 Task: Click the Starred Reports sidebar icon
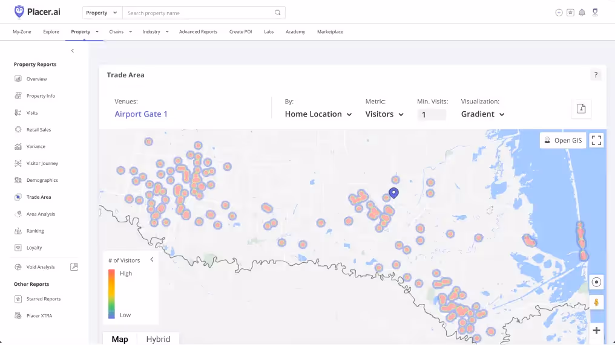[x=18, y=299]
